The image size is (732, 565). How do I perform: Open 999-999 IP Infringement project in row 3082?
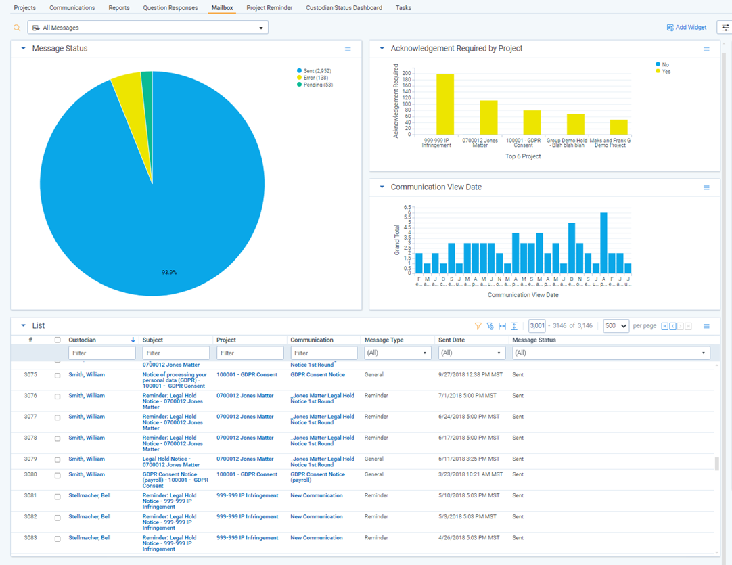pyautogui.click(x=247, y=516)
